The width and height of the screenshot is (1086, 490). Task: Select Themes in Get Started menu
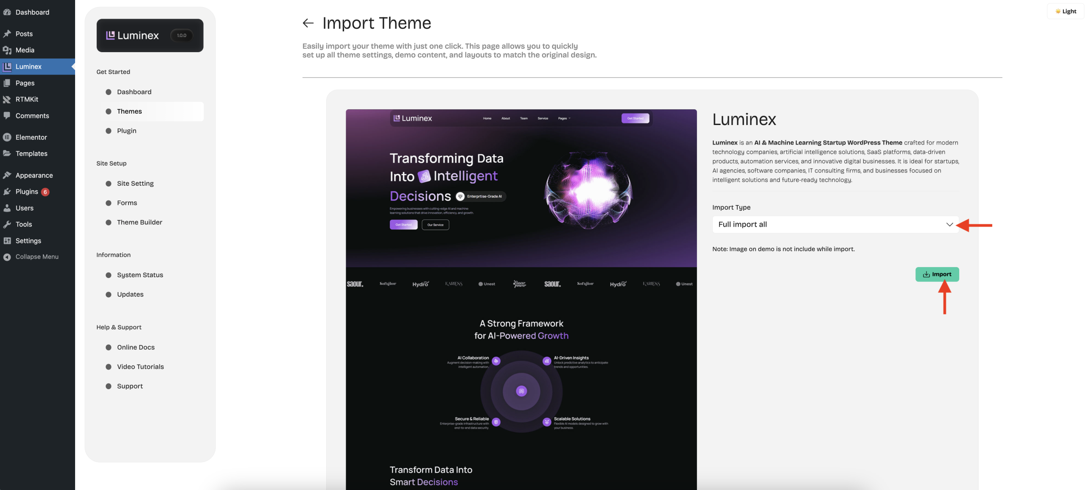point(129,111)
